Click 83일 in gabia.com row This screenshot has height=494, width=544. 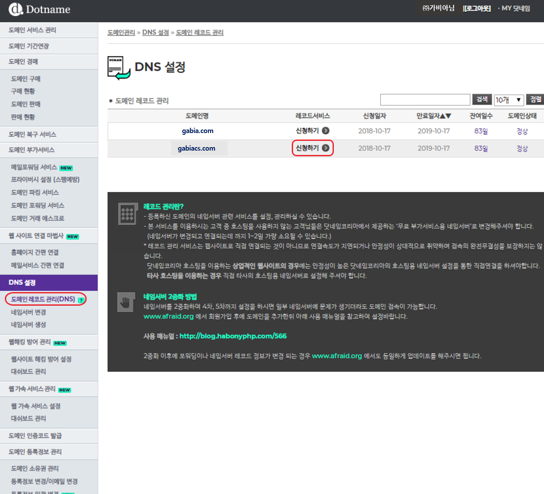(481, 131)
